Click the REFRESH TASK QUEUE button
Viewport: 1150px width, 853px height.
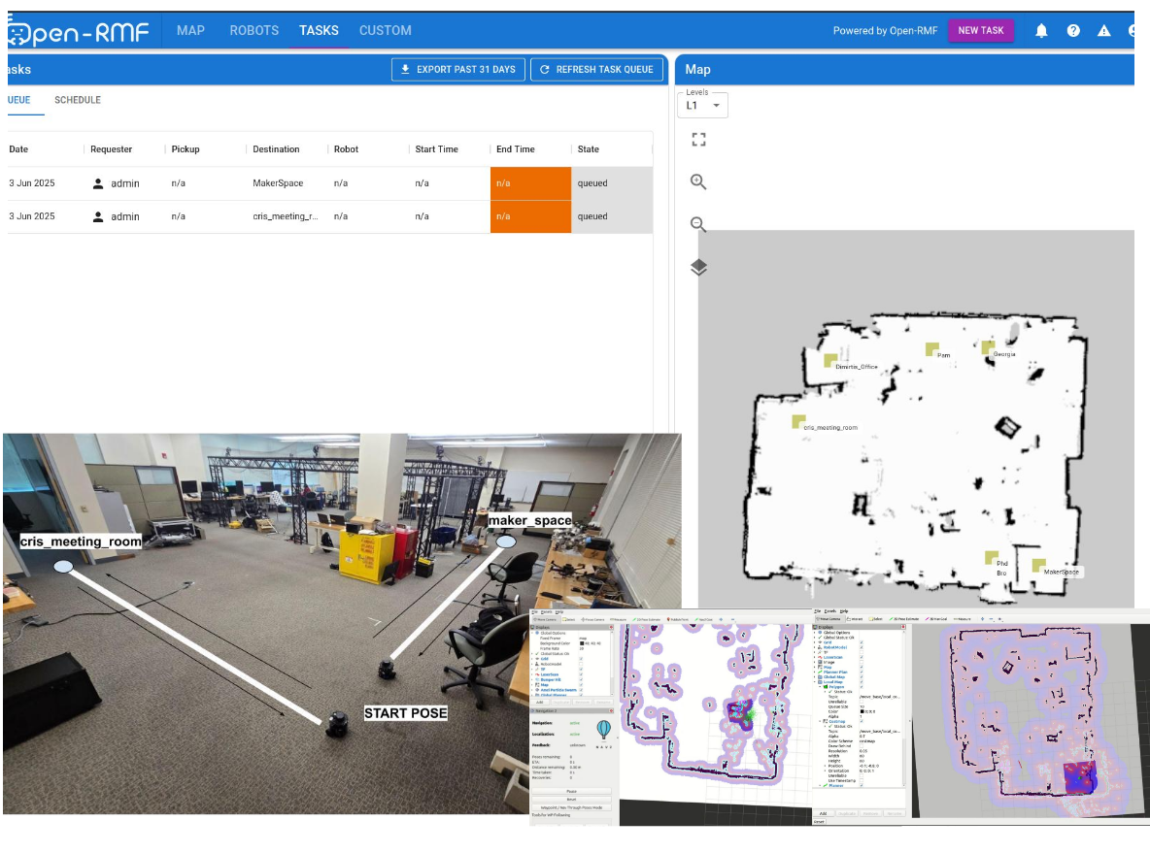[597, 70]
